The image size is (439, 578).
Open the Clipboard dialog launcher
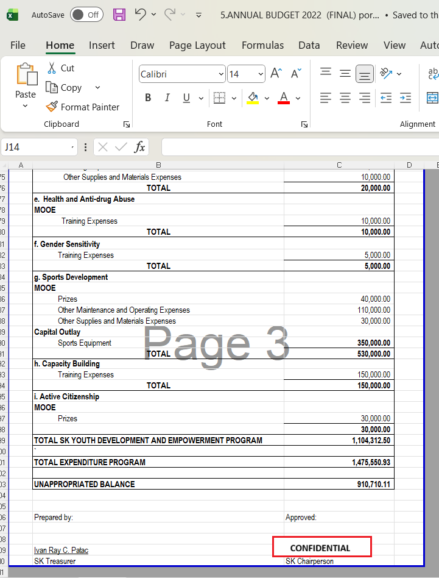[127, 124]
